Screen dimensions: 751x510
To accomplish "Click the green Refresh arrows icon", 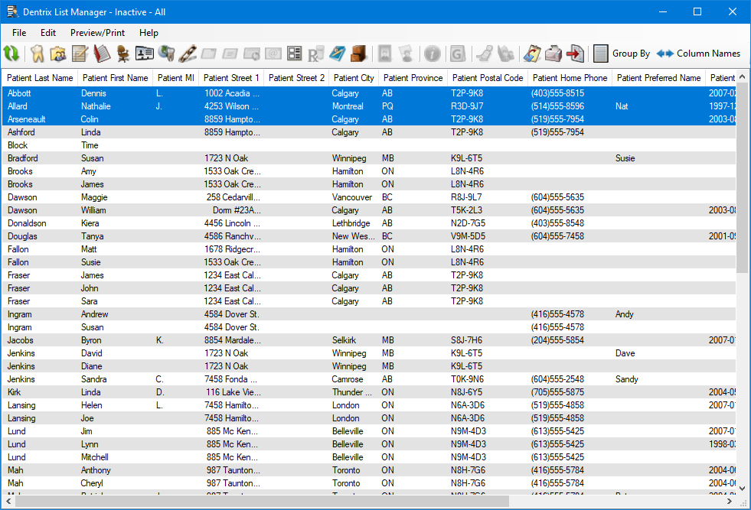I will 11,53.
